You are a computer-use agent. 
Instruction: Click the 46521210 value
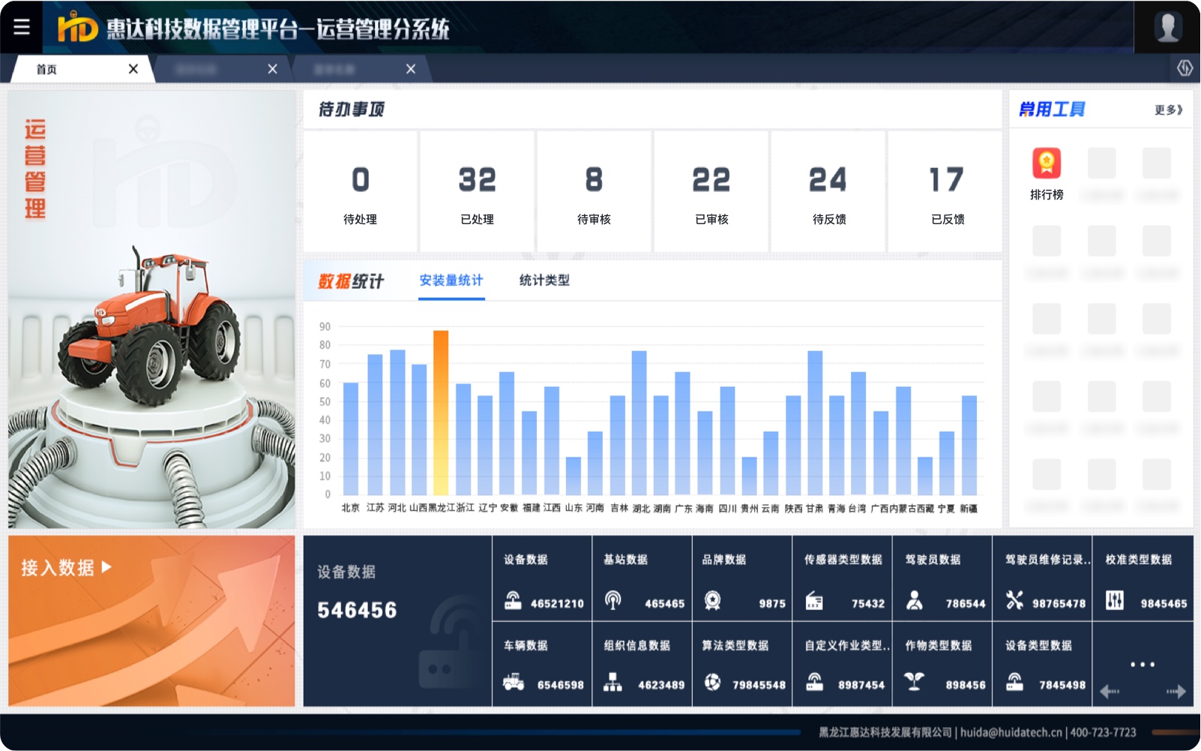click(x=557, y=603)
